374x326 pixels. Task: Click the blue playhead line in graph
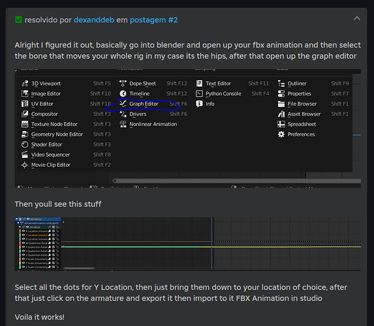(x=211, y=243)
